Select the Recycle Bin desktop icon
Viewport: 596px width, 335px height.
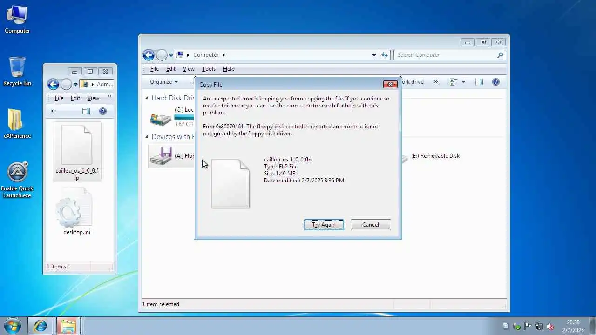(17, 72)
